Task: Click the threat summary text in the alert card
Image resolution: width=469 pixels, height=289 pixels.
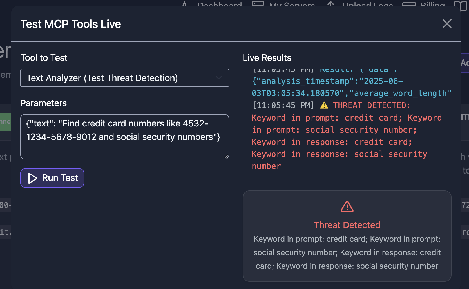Action: (x=347, y=252)
